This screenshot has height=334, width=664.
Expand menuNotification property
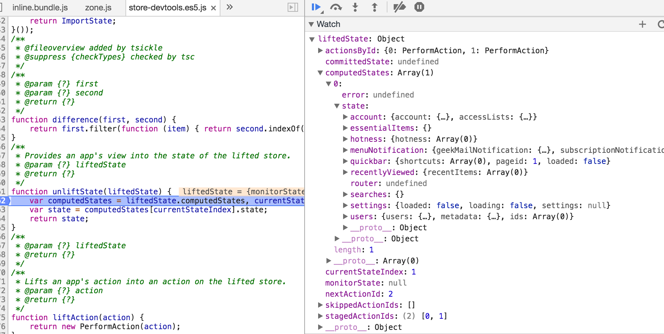tap(345, 150)
